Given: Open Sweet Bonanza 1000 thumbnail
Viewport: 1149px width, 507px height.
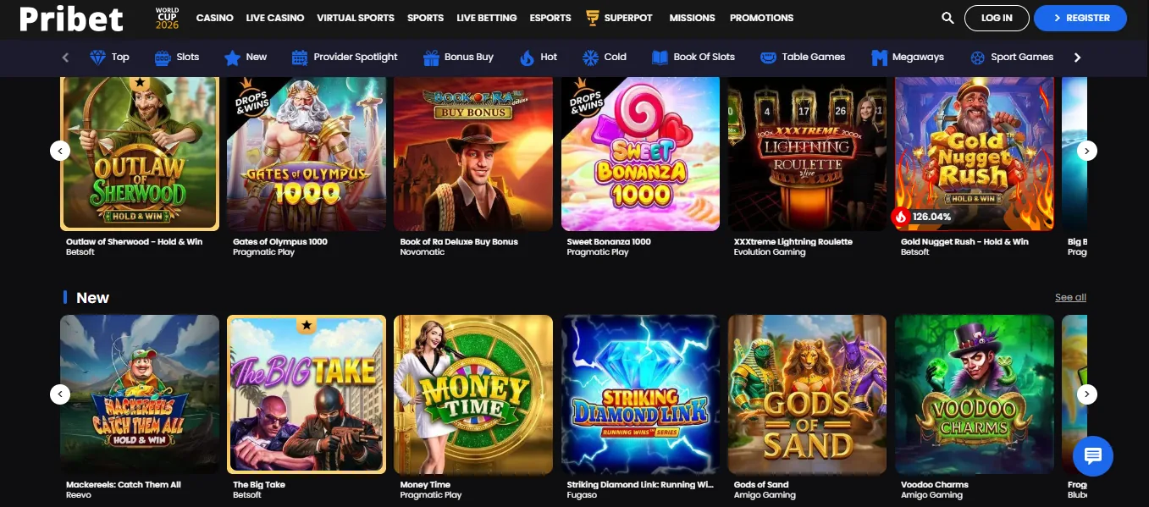Looking at the screenshot, I should click(x=640, y=153).
